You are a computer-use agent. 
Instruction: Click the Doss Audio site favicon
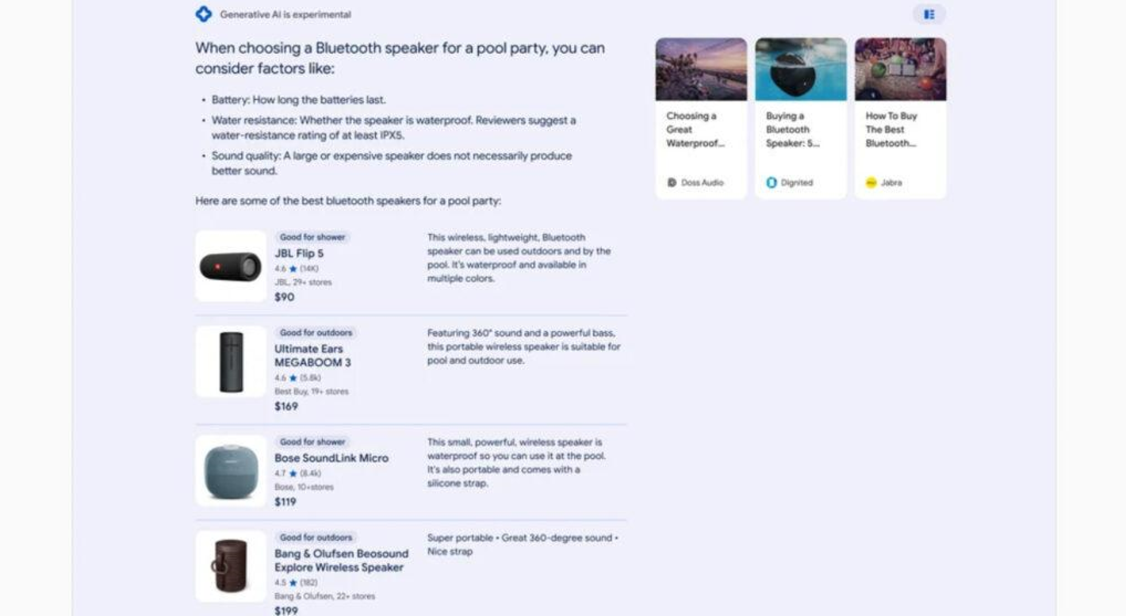[672, 182]
